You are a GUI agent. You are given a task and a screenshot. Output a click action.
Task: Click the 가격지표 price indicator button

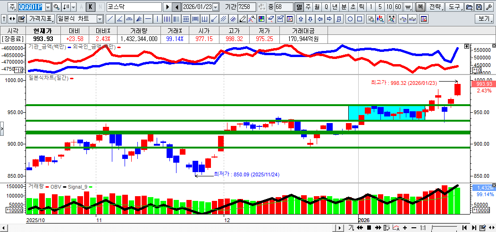tap(41, 19)
